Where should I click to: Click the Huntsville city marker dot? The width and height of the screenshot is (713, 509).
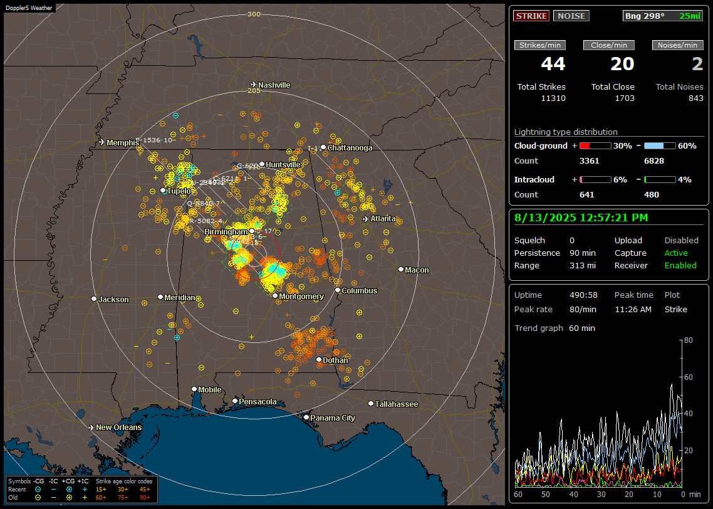[262, 164]
